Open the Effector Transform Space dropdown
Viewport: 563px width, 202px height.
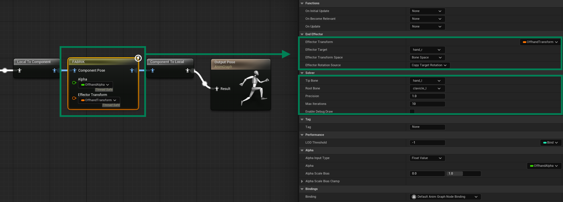point(427,58)
